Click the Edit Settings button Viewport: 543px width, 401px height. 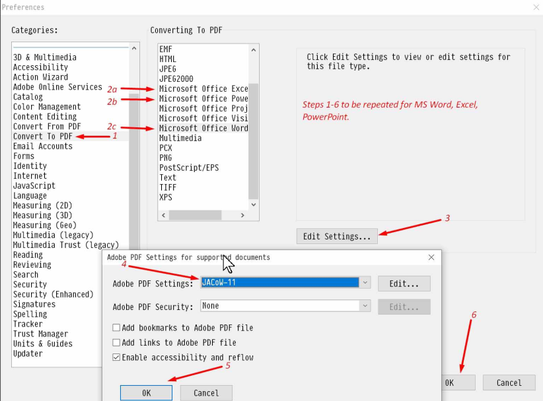336,236
